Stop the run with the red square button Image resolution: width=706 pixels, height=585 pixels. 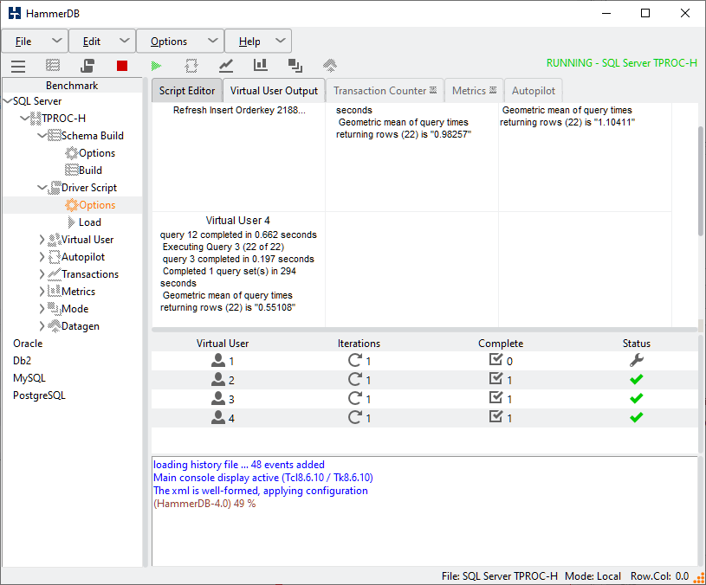(x=122, y=66)
